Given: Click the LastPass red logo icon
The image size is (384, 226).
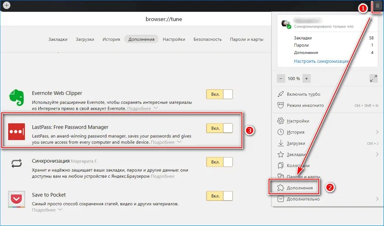Looking at the screenshot, I should pyautogui.click(x=16, y=132).
